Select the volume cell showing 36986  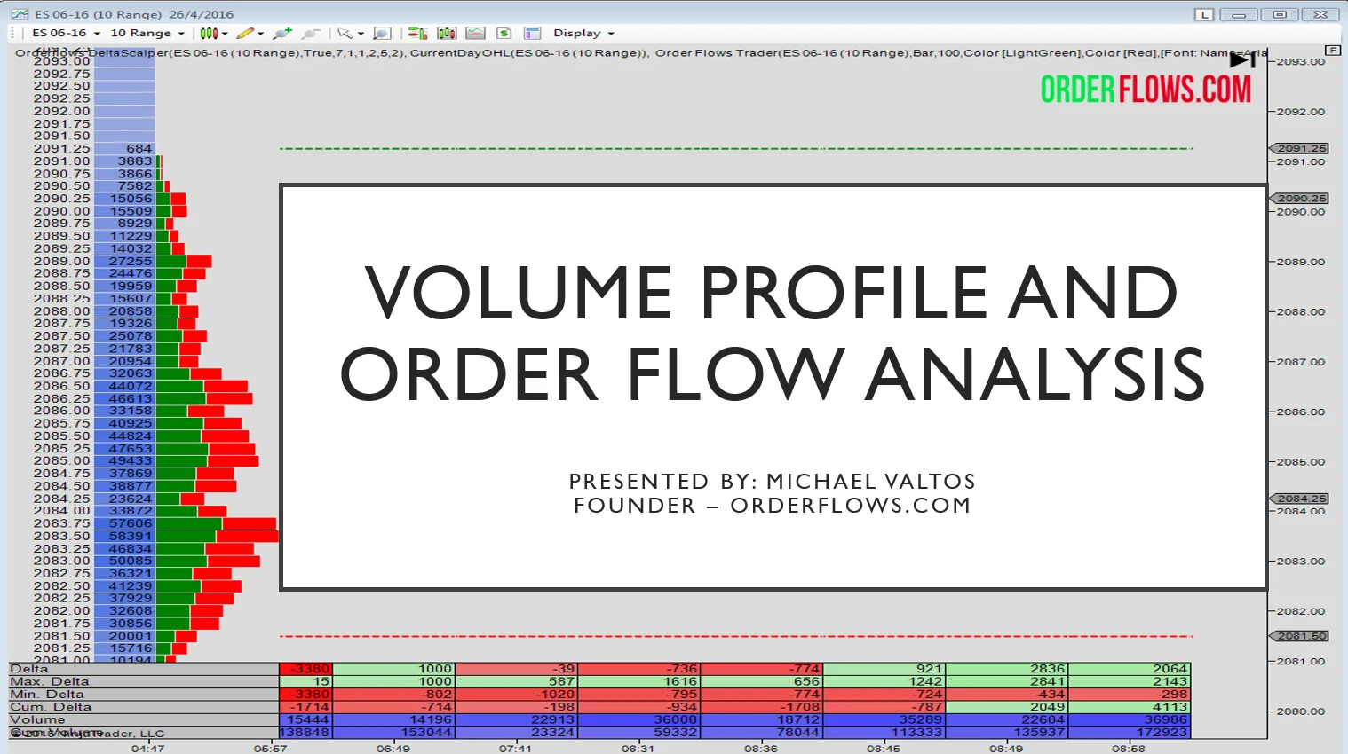pos(1129,719)
